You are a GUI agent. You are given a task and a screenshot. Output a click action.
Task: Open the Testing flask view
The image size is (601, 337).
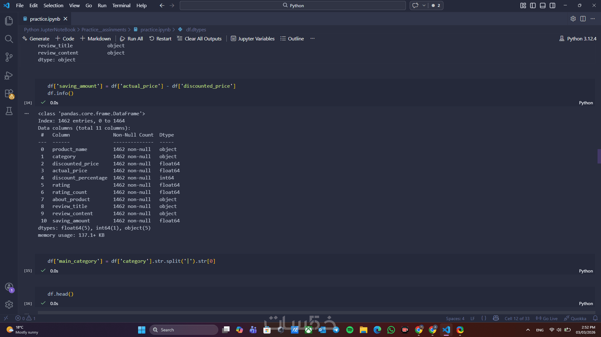tap(9, 111)
